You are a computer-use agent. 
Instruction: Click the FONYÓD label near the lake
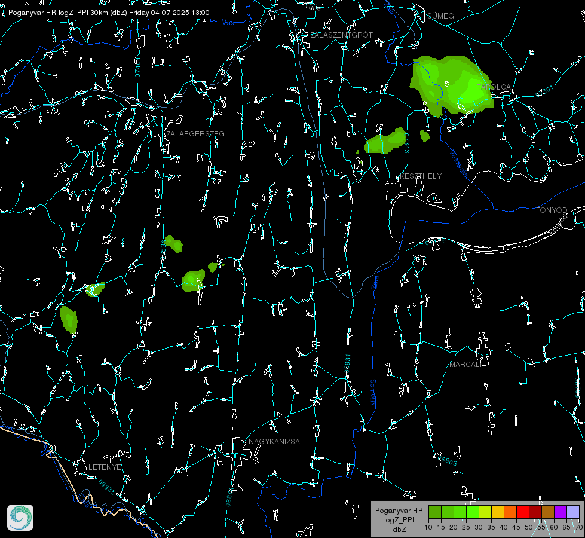[552, 210]
